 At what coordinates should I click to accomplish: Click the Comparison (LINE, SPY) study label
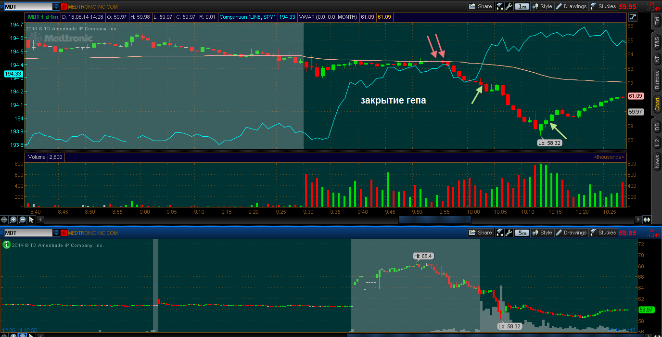(x=248, y=17)
